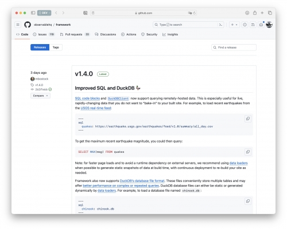Copy the chinook.db front matter code
Image resolution: width=287 pixels, height=229 pixels.
[x=248, y=201]
